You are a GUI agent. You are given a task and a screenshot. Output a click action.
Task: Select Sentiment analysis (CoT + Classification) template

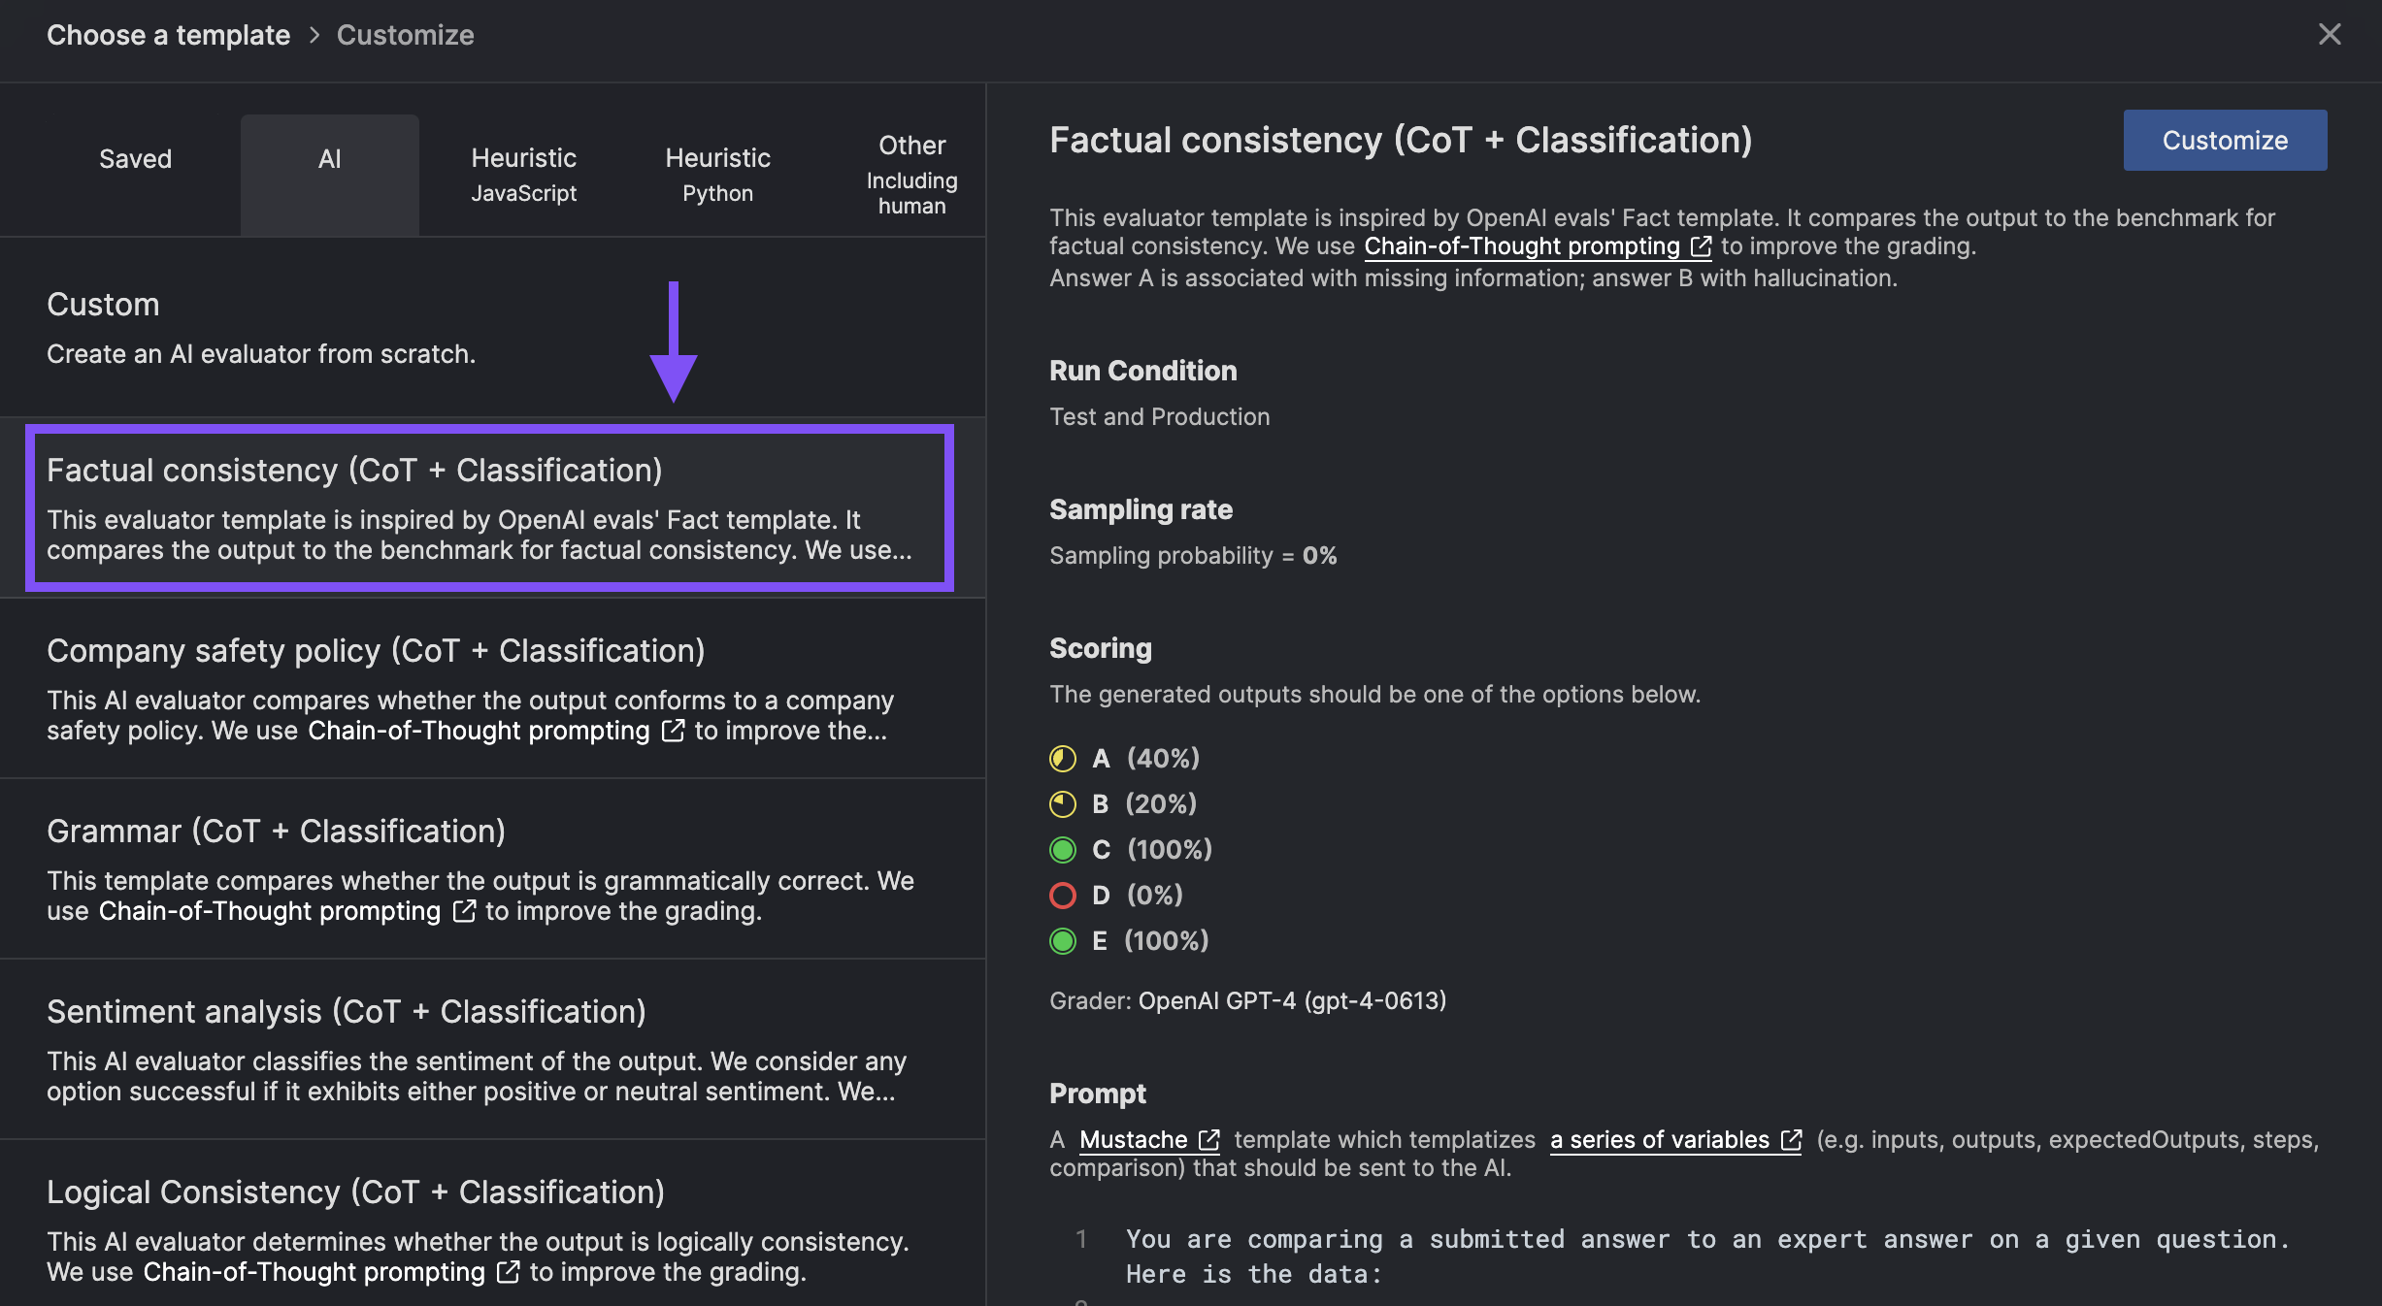(493, 1050)
